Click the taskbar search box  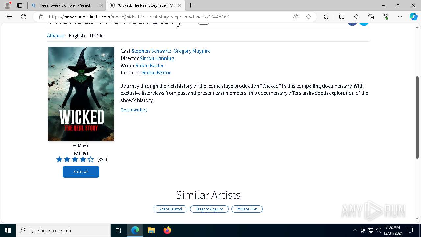[x=63, y=230]
